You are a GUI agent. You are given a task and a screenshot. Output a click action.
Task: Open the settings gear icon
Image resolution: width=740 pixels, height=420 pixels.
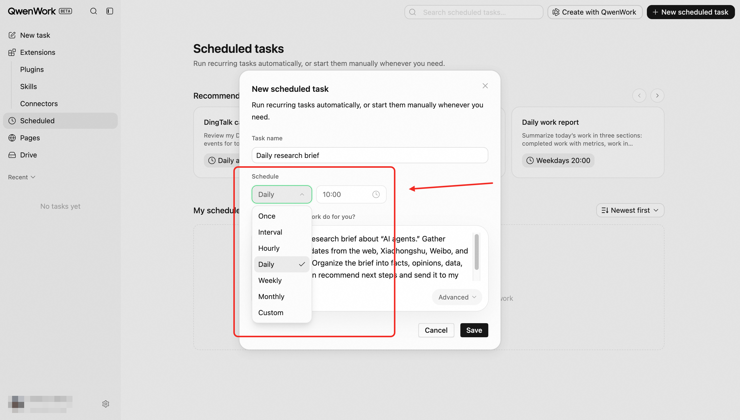tap(106, 404)
